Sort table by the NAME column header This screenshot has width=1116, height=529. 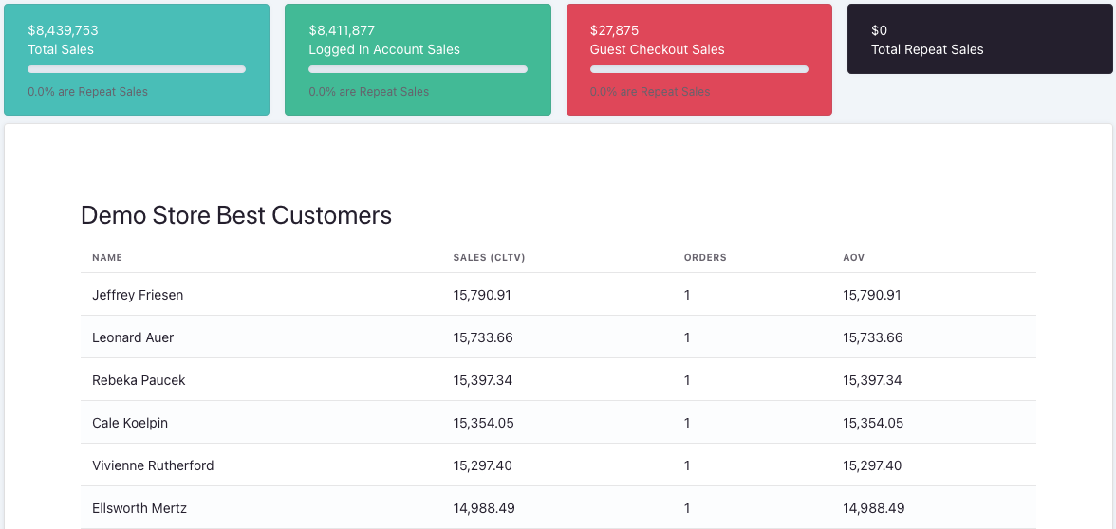click(107, 258)
